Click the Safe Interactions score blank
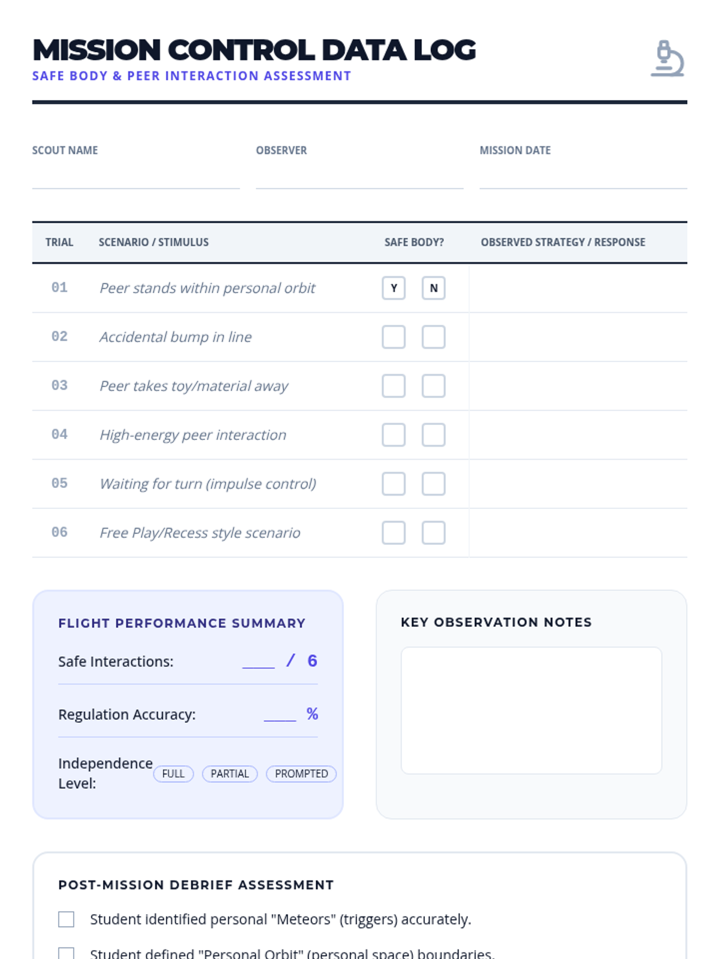The width and height of the screenshot is (719, 959). coord(258,662)
